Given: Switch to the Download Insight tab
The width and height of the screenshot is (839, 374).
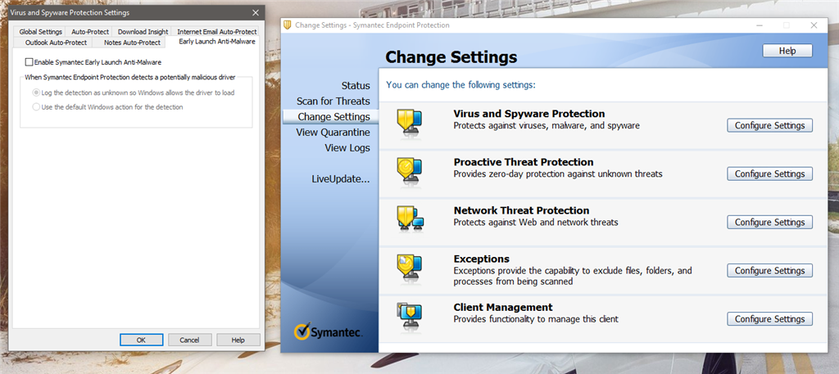Looking at the screenshot, I should [143, 32].
